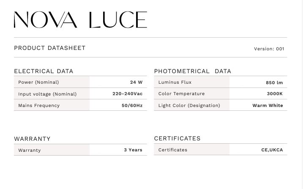
Task: Select the Light Color (Designation) label
Action: 189,105
